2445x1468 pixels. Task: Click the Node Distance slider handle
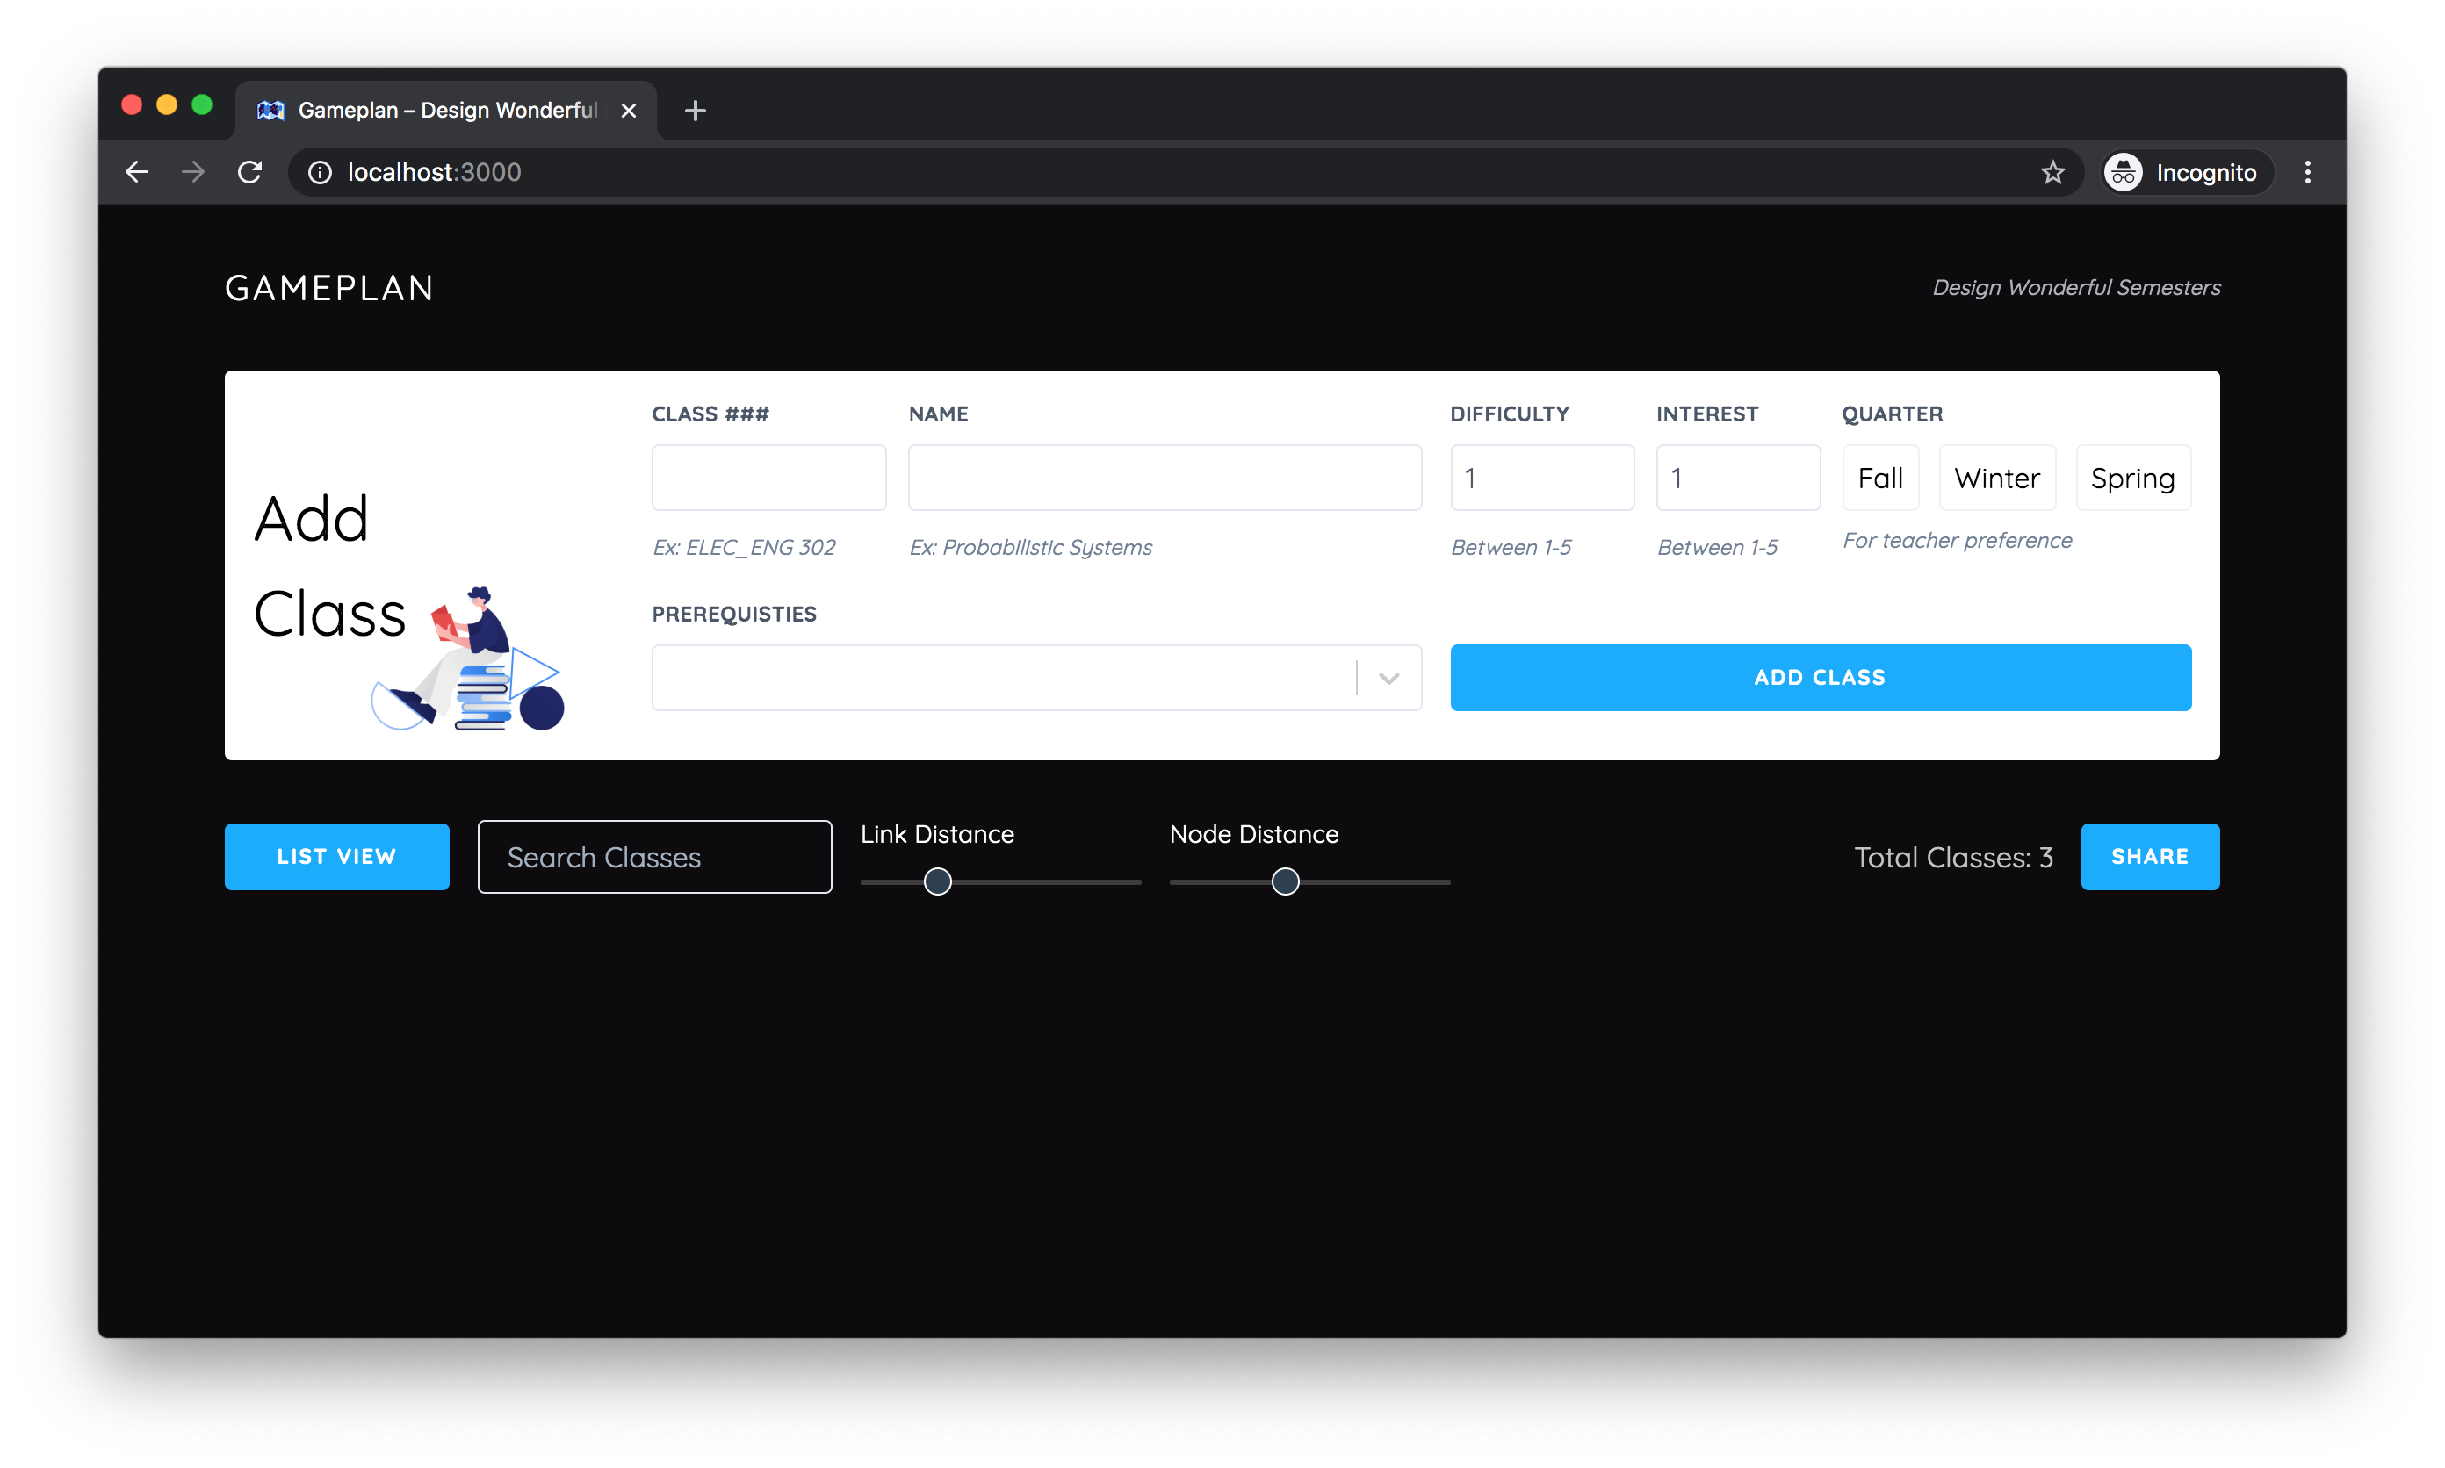[x=1284, y=882]
